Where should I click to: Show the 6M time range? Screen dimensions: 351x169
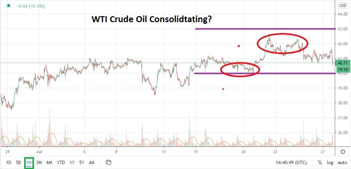[49, 162]
